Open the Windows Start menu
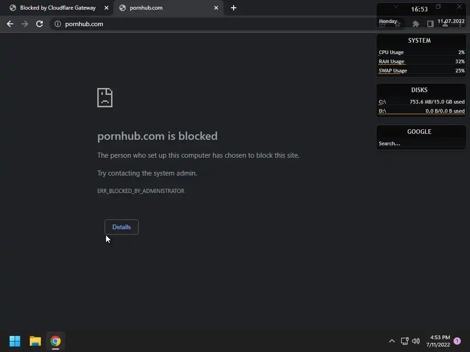The width and height of the screenshot is (470, 352). coord(15,341)
